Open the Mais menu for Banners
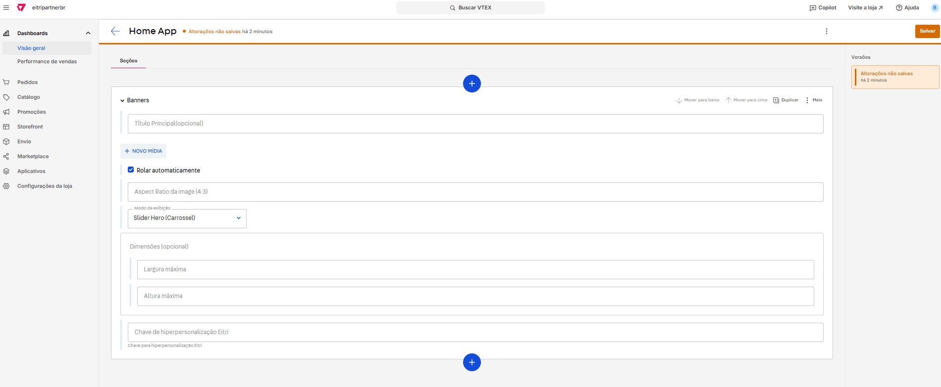Image resolution: width=941 pixels, height=387 pixels. [x=813, y=100]
